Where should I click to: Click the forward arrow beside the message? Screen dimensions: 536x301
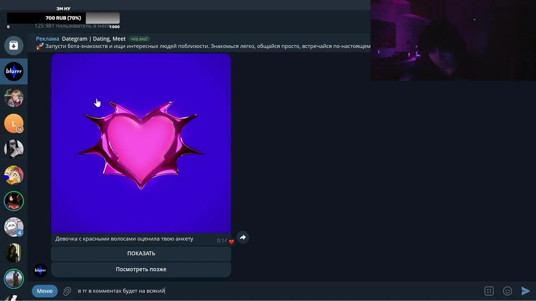point(243,237)
